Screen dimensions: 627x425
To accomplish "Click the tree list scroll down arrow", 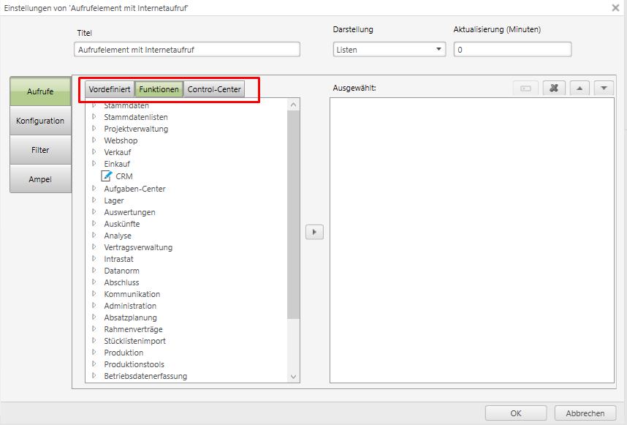I will 294,377.
